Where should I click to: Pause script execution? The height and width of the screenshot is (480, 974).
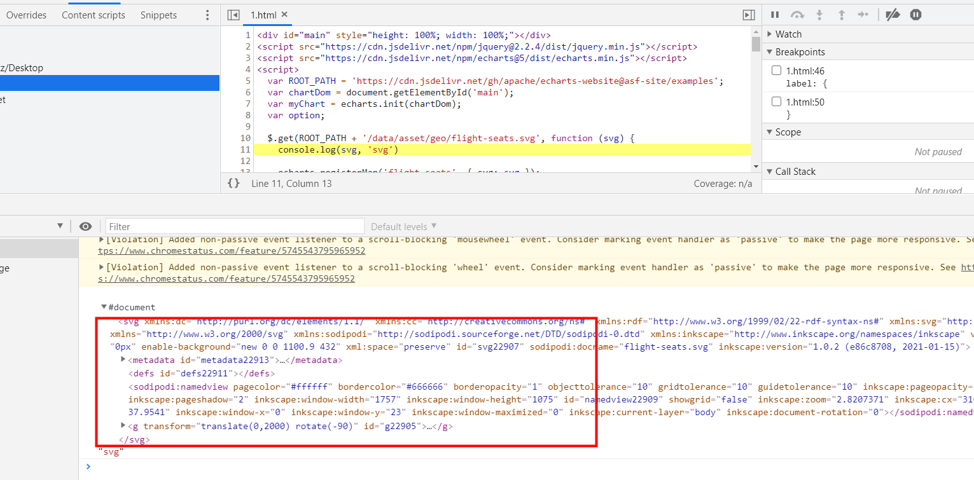[775, 15]
